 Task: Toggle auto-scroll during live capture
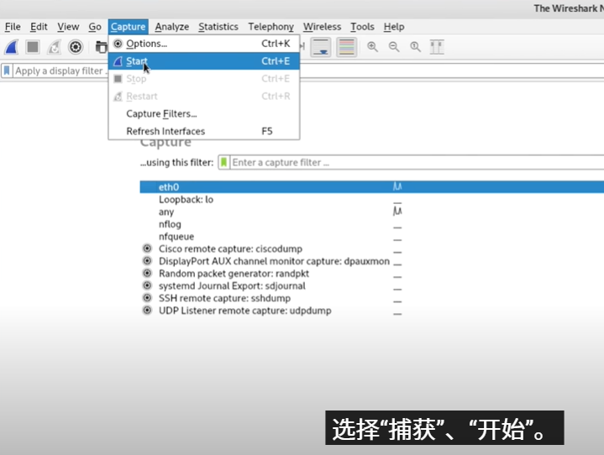coord(320,47)
